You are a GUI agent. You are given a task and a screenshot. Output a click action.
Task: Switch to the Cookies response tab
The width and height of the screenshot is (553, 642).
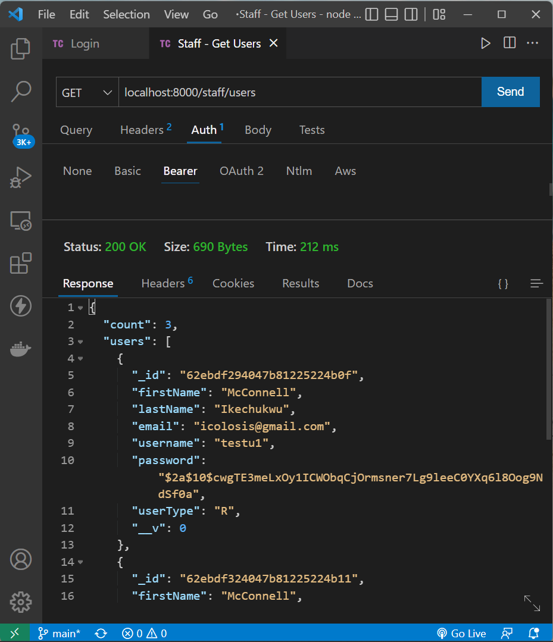click(x=233, y=283)
